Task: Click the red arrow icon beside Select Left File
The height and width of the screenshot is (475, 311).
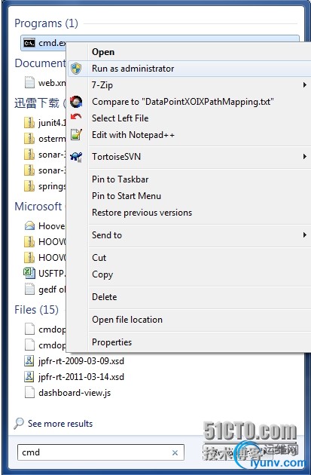Action: tap(76, 116)
